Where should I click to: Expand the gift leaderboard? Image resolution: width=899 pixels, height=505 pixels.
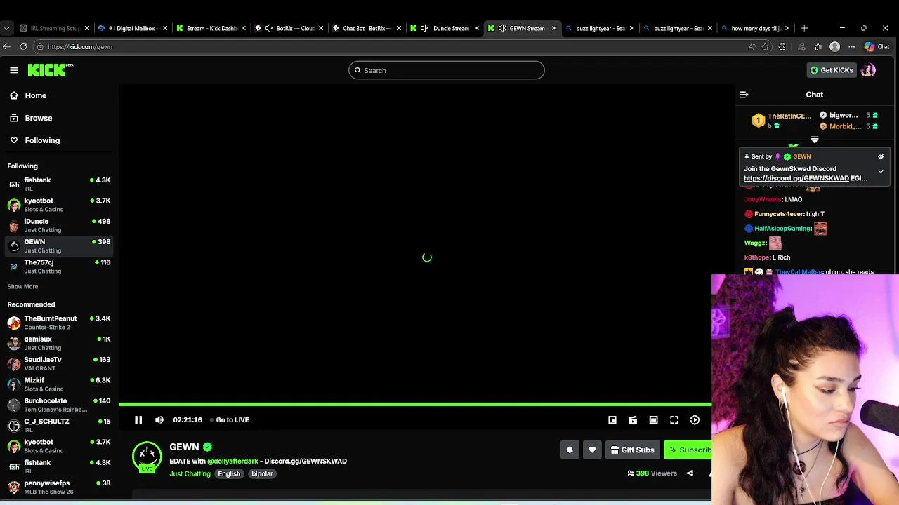[x=815, y=140]
